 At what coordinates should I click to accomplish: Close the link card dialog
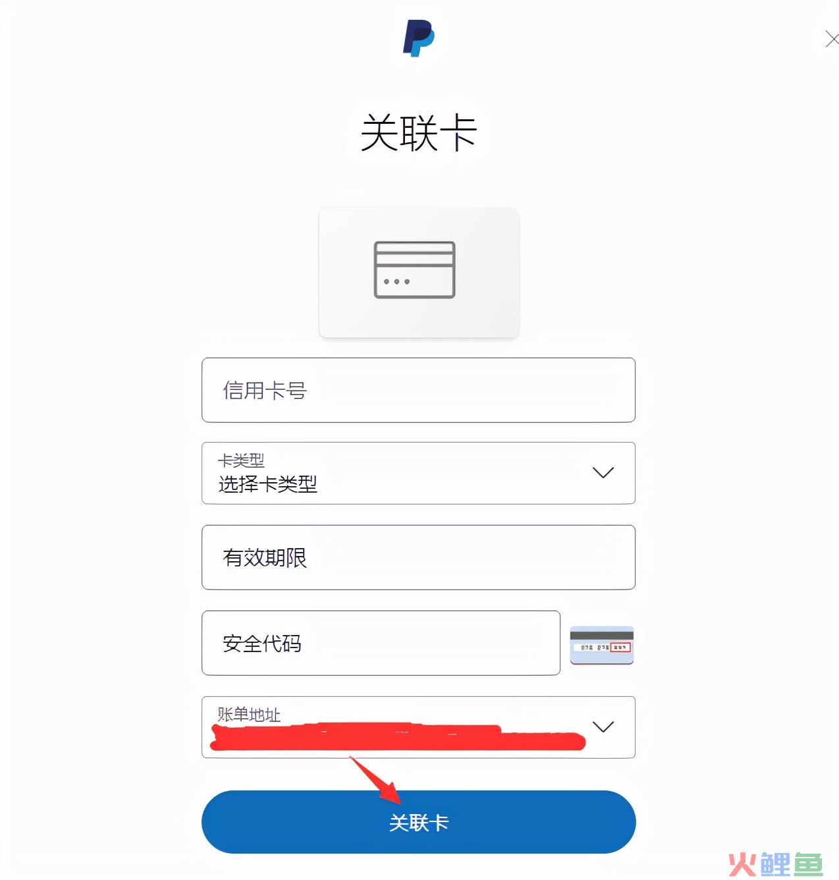[x=832, y=39]
